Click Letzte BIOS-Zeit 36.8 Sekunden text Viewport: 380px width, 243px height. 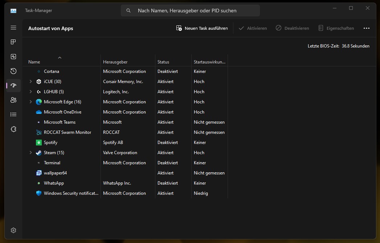click(x=338, y=46)
